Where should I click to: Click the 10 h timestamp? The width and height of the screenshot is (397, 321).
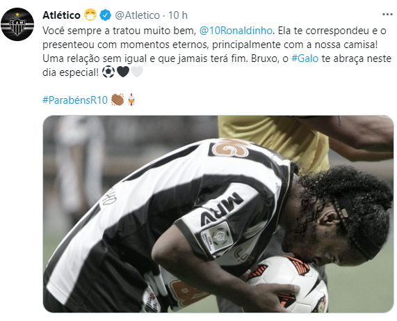click(178, 15)
